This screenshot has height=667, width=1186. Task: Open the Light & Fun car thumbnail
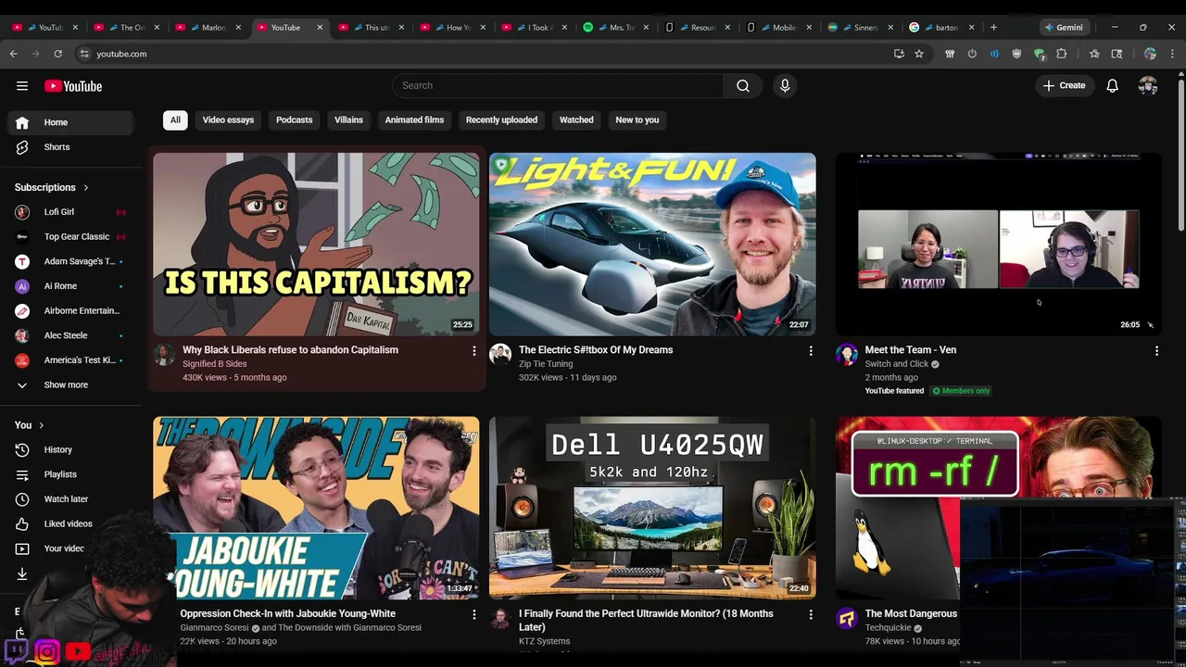pos(652,244)
